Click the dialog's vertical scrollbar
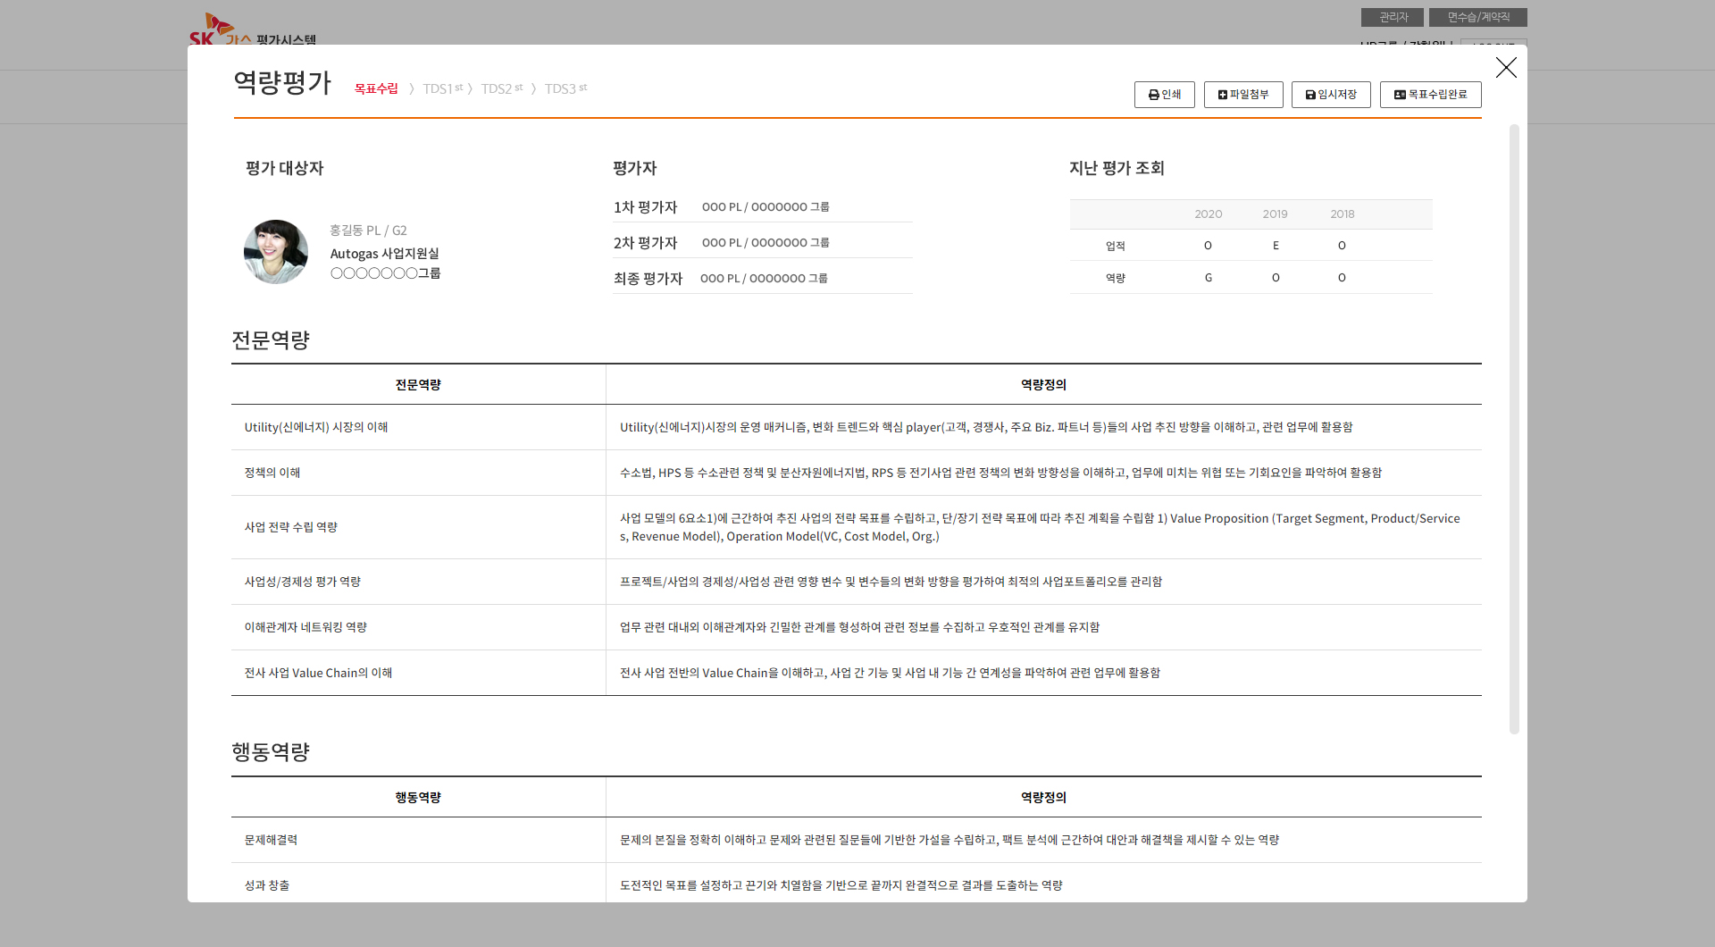The width and height of the screenshot is (1715, 947). pos(1514,429)
